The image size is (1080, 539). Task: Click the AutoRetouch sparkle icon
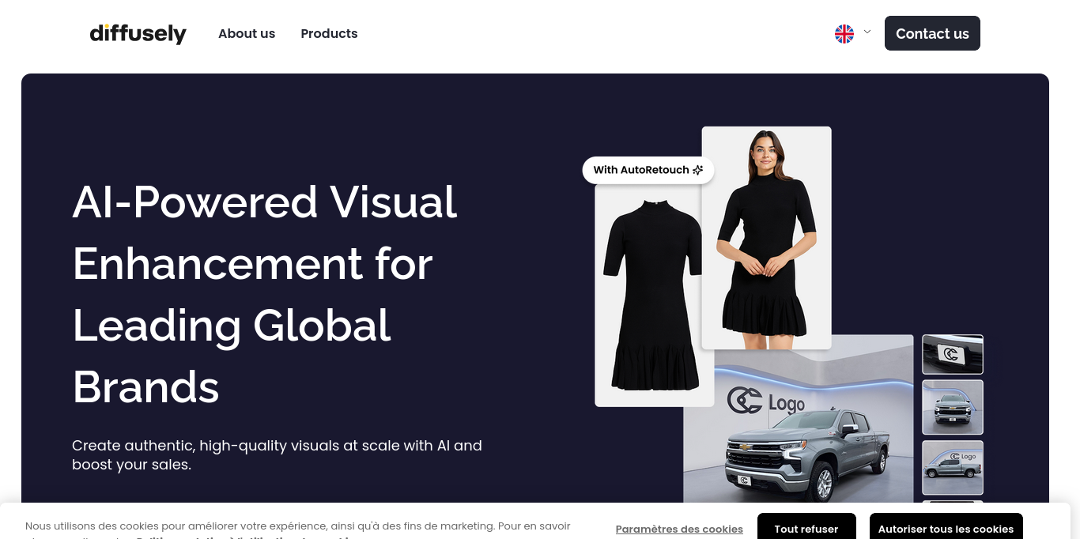tap(698, 170)
